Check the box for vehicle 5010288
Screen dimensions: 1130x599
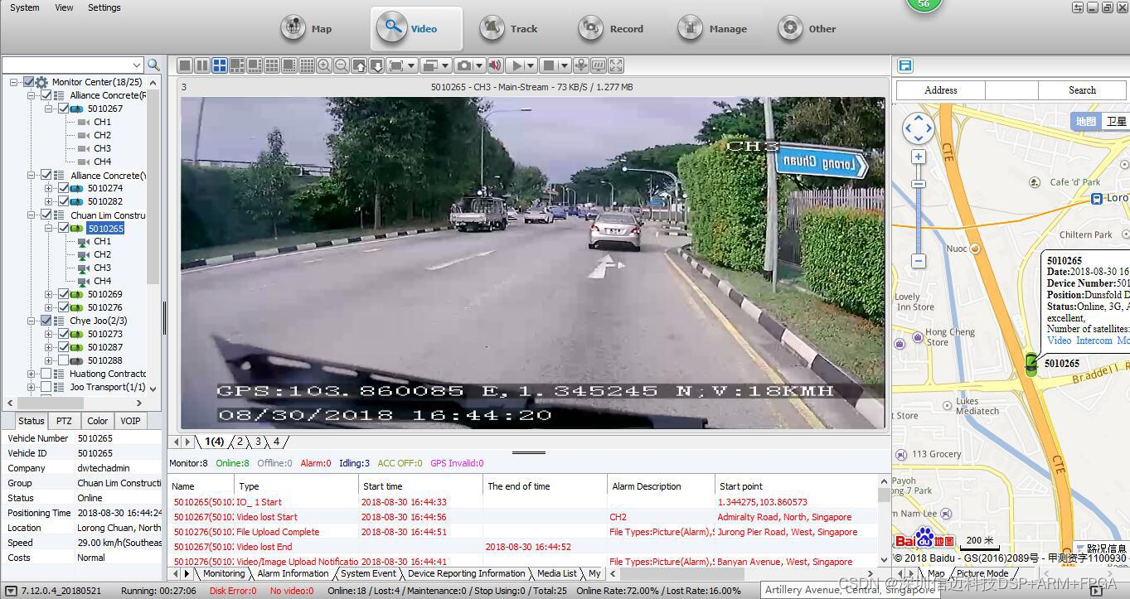pyautogui.click(x=63, y=360)
